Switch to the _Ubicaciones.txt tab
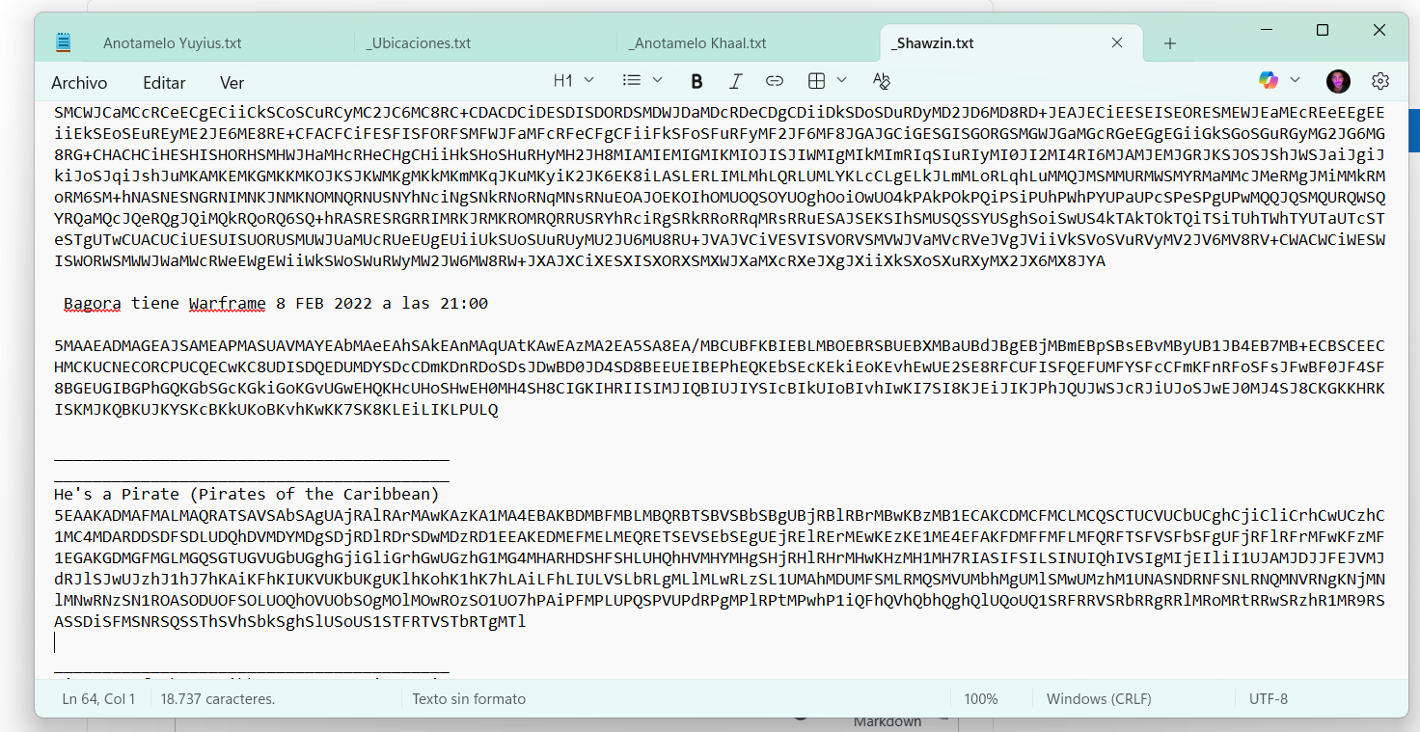 (x=419, y=43)
